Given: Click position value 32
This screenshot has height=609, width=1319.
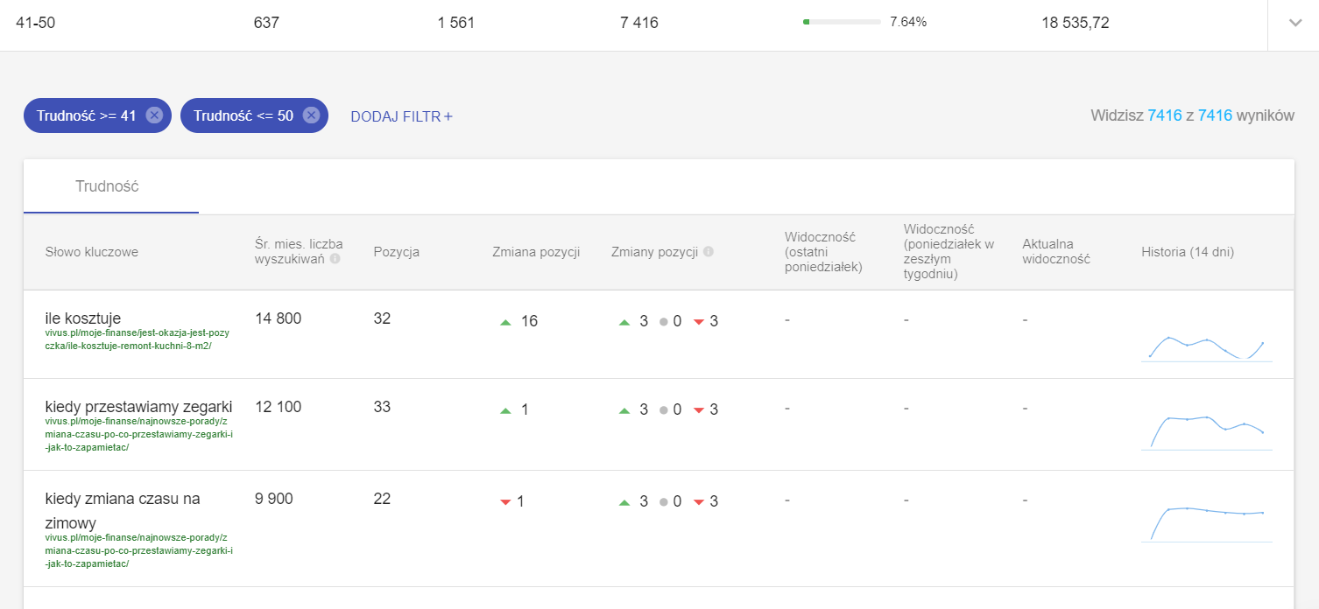Looking at the screenshot, I should 382,318.
